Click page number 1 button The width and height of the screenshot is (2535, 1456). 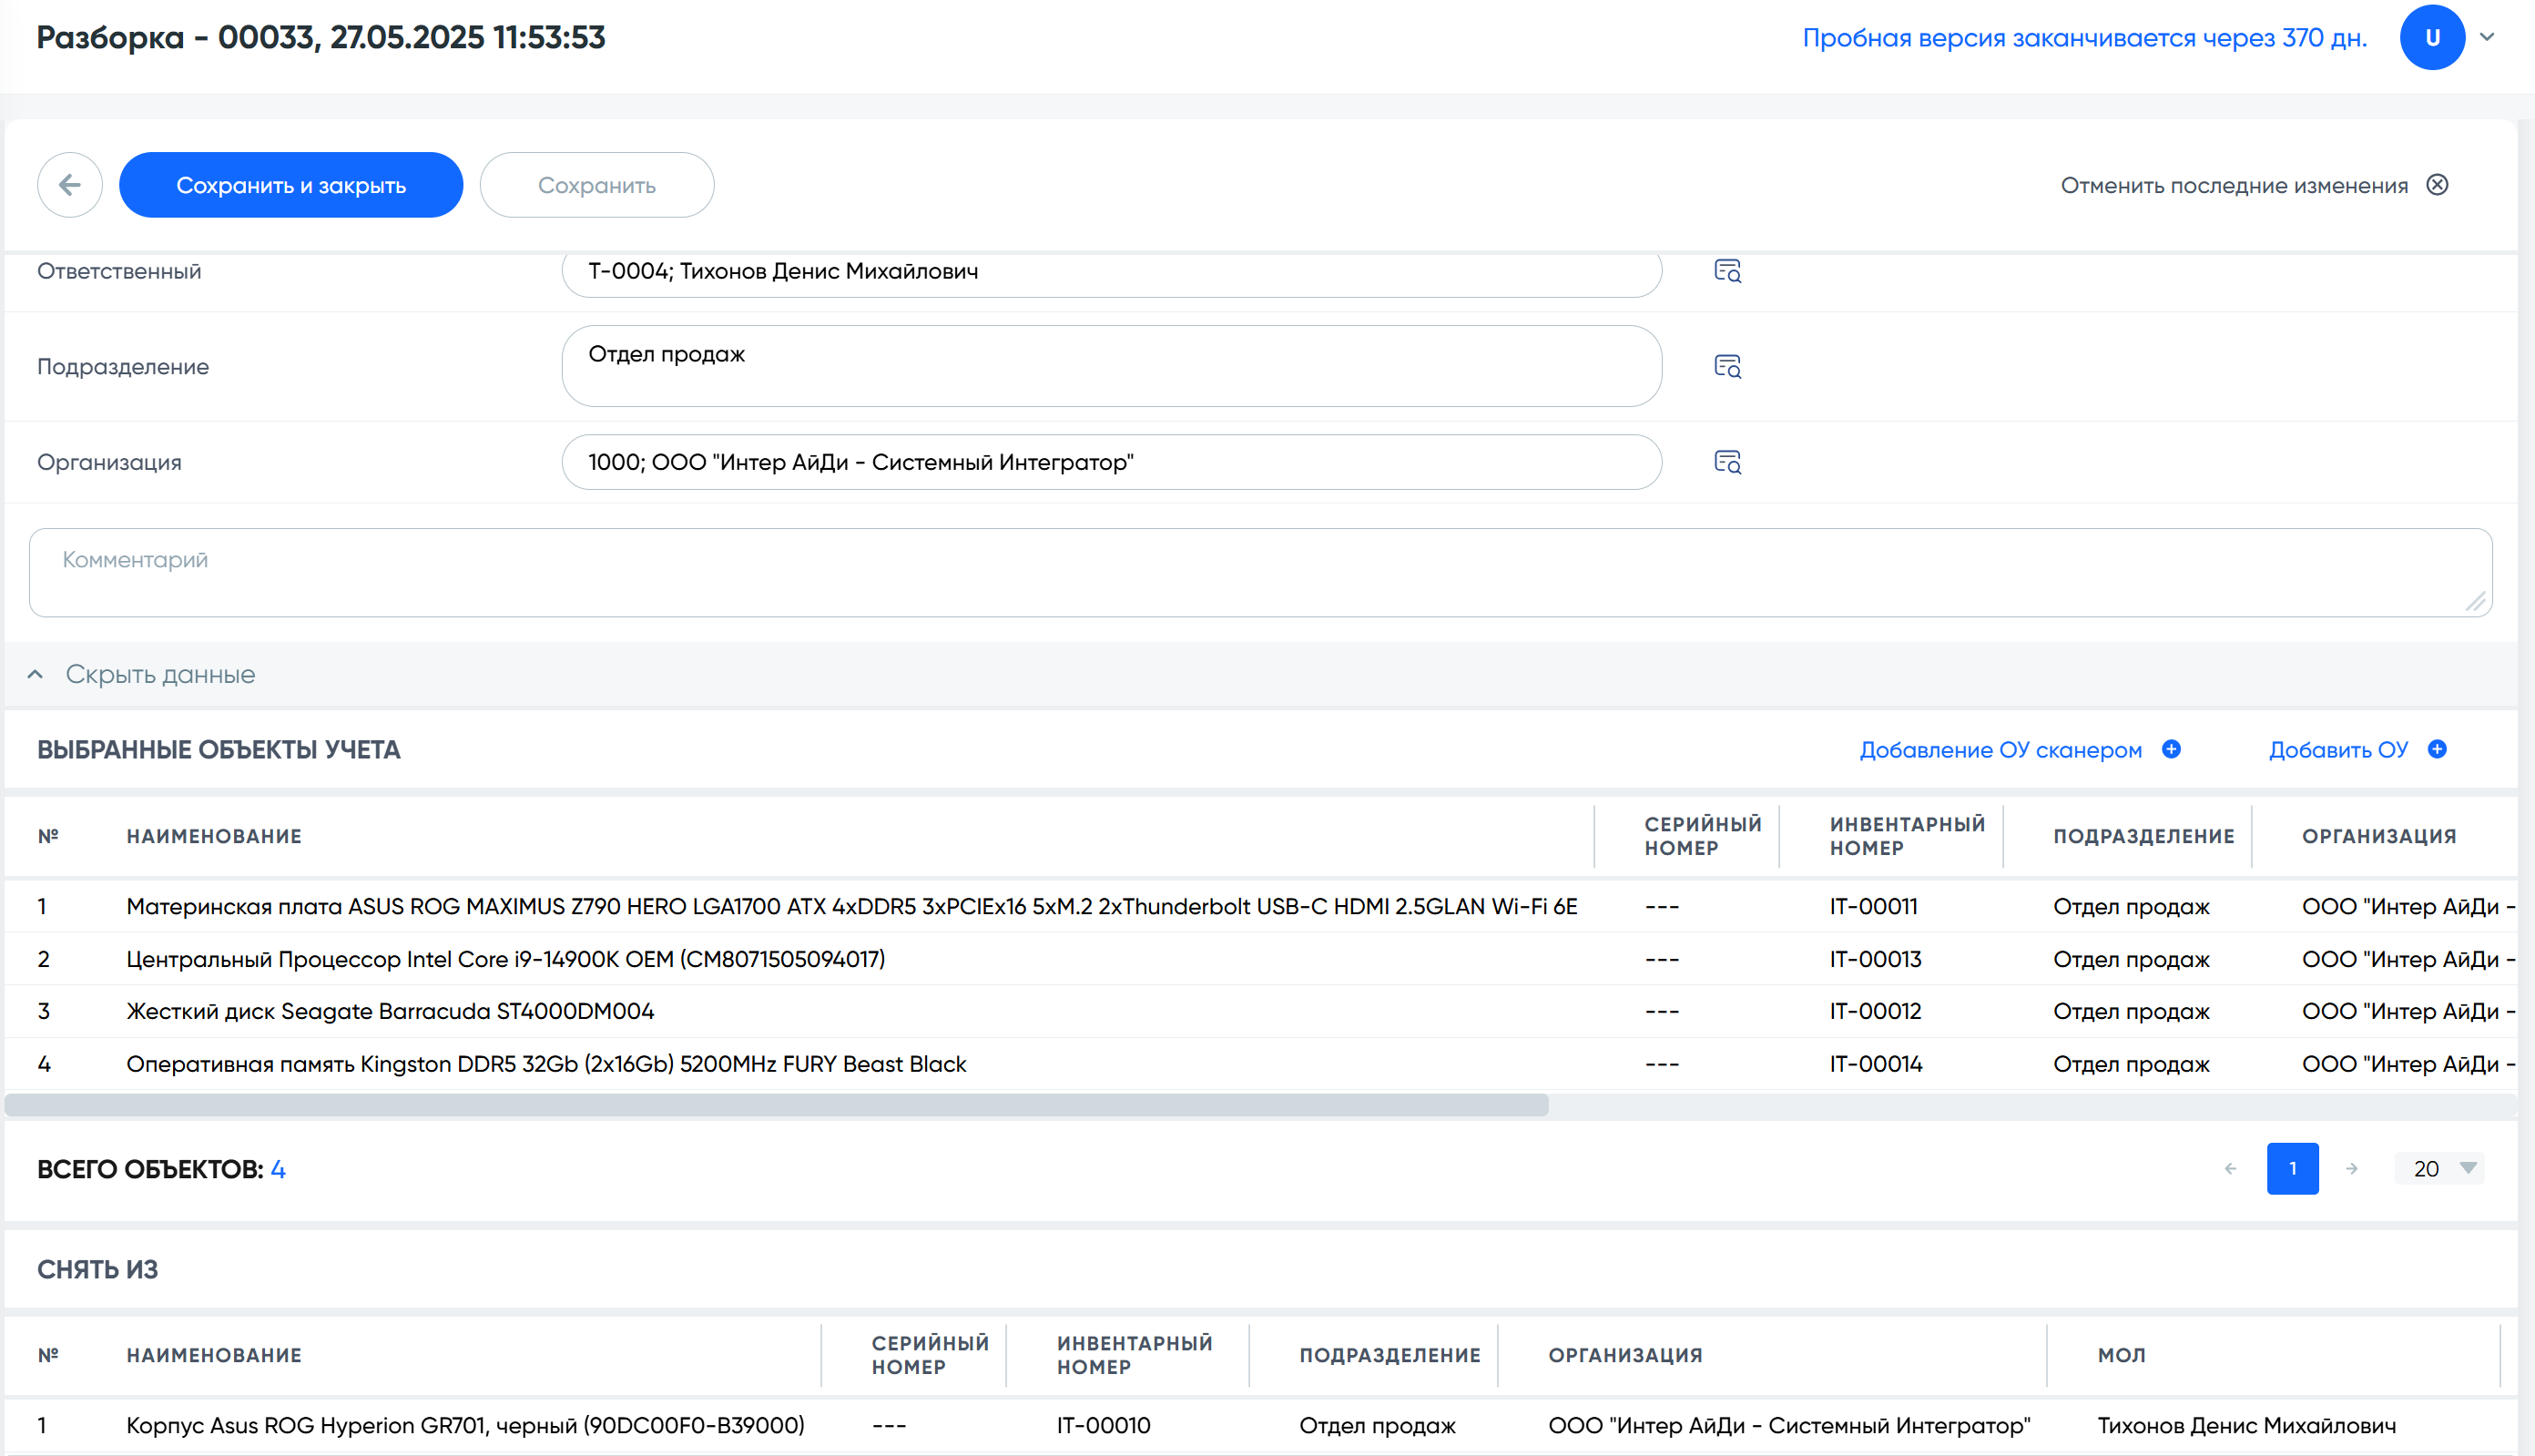[2292, 1168]
